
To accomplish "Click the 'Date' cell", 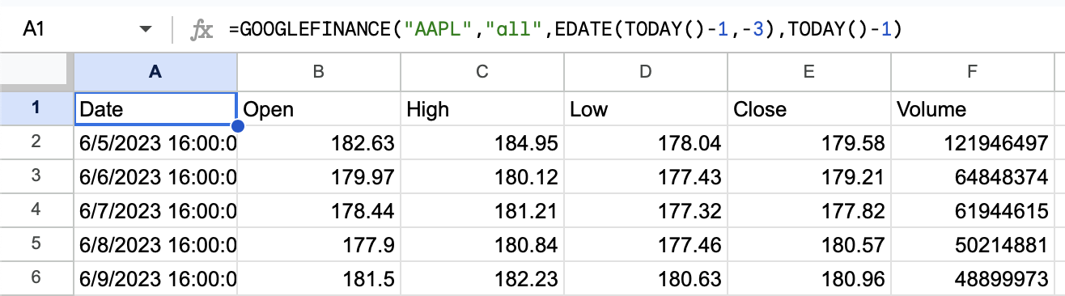I will [x=156, y=108].
